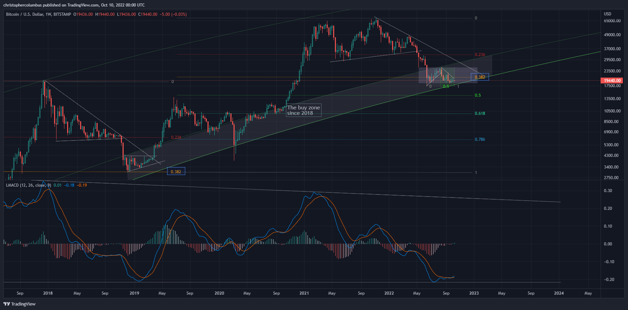Click the blue 0.786 Fibonacci level label
The image size is (628, 310).
point(480,139)
